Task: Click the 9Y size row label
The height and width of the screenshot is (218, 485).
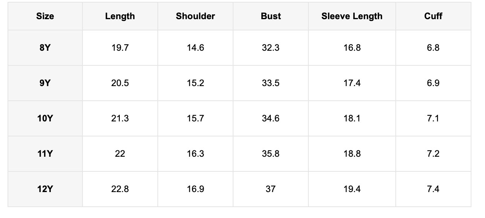Action: [x=45, y=83]
